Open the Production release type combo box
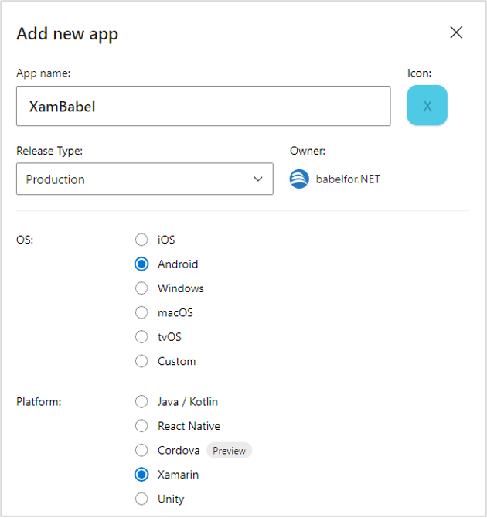487x518 pixels. click(145, 179)
